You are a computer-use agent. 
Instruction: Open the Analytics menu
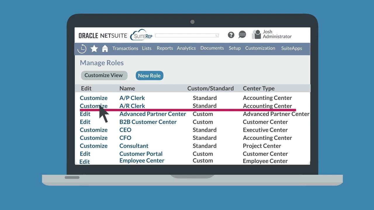click(x=186, y=48)
